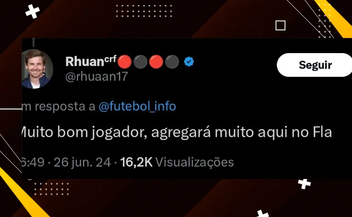Click the dotted grid pattern bottom-left
Image resolution: width=352 pixels, height=217 pixels.
[52, 189]
